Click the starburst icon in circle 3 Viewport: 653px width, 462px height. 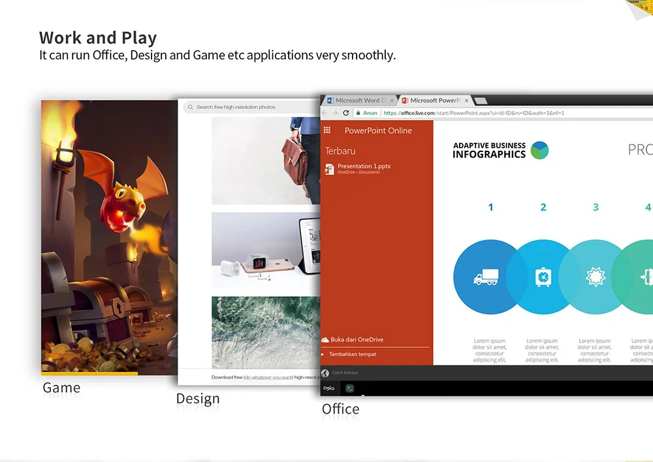pos(596,277)
